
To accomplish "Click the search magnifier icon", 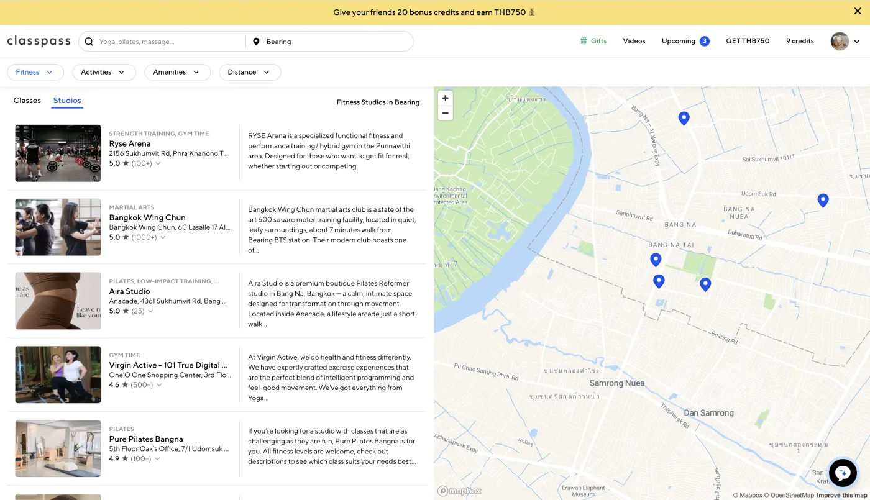I will pyautogui.click(x=89, y=42).
